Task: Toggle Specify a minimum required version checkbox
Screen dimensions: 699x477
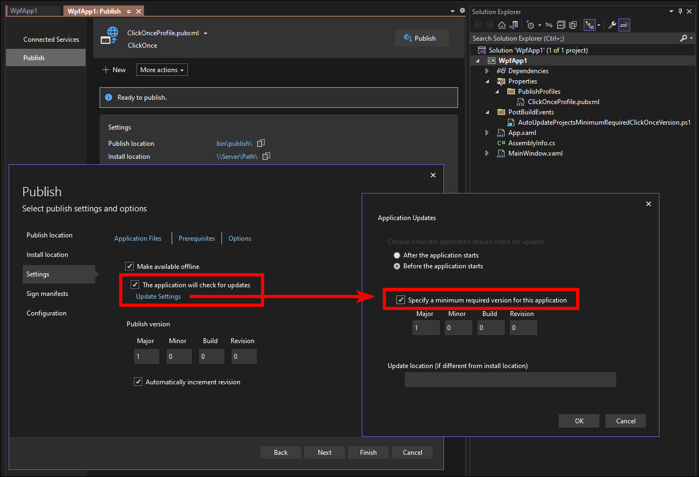Action: tap(401, 300)
